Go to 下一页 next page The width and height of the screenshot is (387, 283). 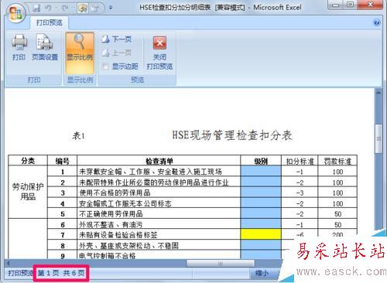[x=117, y=39]
